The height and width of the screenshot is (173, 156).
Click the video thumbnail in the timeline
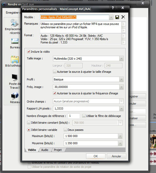(153, 141)
